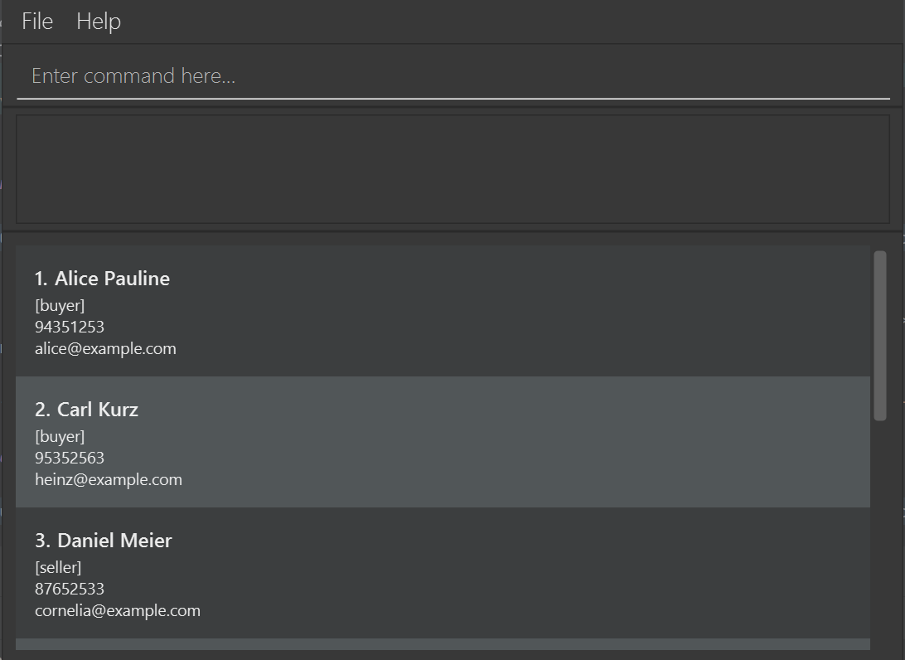
Task: Click Alice Pauline's name heading
Action: coord(102,279)
